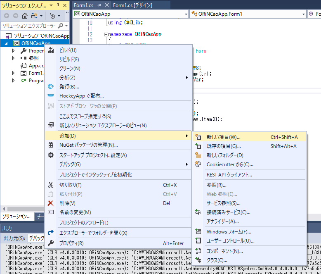
Task: Click the HockeyApp distribution icon
Action: click(51, 95)
